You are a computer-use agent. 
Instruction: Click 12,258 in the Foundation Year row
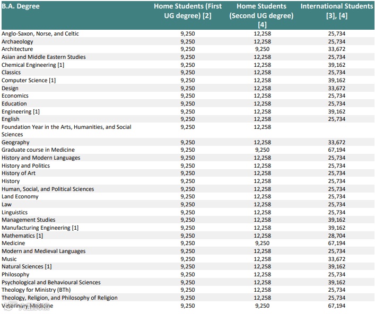263,127
